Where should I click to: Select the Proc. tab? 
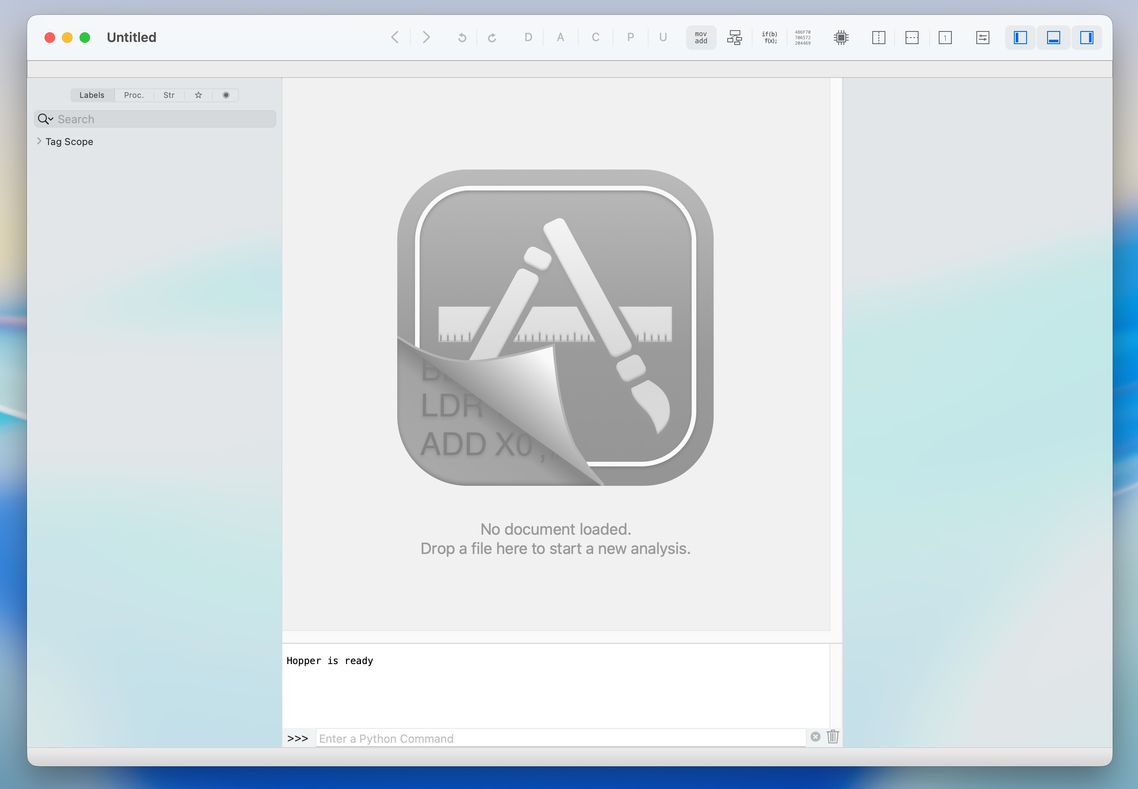pyautogui.click(x=134, y=95)
